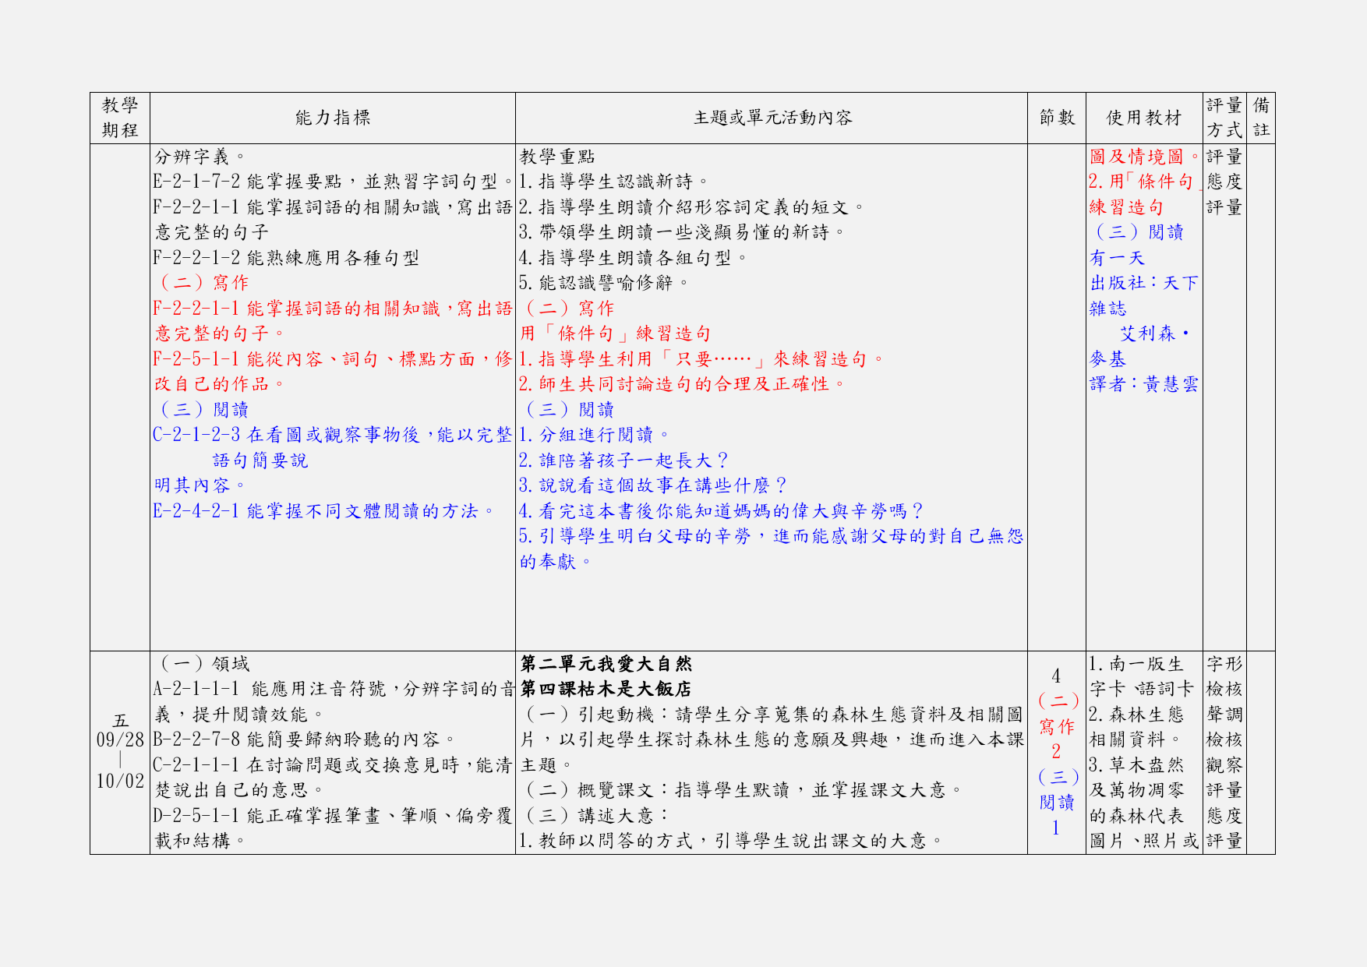
Task: Click the 評量方式 header cell
Action: pos(1224,118)
